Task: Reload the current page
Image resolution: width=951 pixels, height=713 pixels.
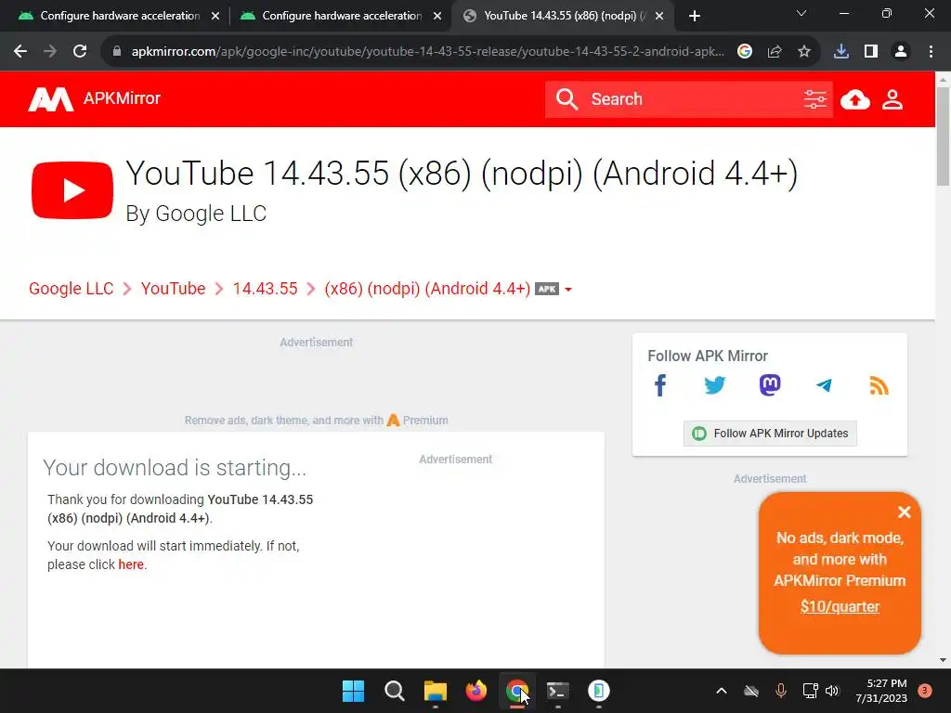Action: coord(80,52)
